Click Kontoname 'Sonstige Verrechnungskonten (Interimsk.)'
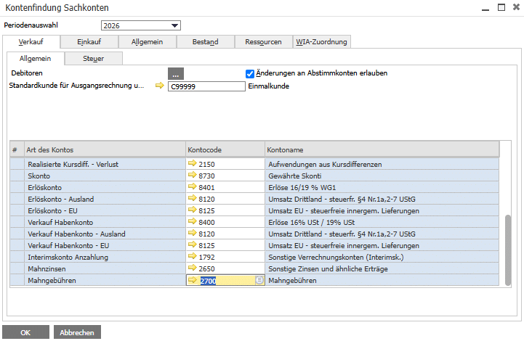Screen dimensions: 524x341 click(x=336, y=258)
